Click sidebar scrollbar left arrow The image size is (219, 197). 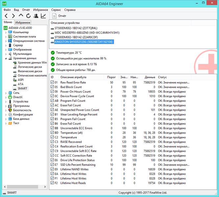(5, 187)
